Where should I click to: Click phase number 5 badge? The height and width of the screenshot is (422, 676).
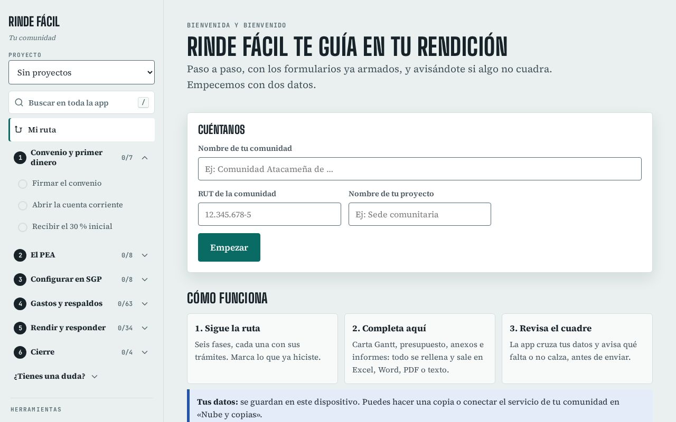pos(20,328)
